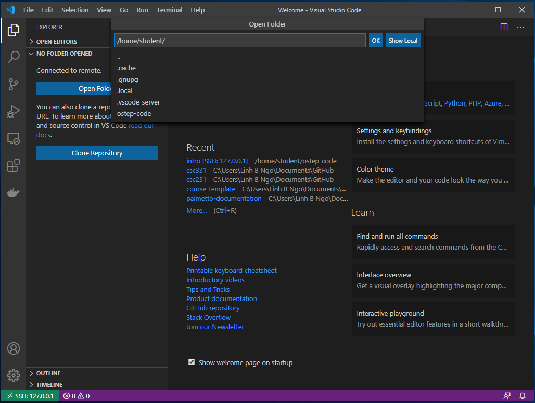Click the SSH: 127.0.0.1 remote indicator

pyautogui.click(x=30, y=396)
